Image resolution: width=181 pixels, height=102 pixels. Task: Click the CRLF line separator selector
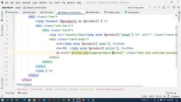pos(151,96)
